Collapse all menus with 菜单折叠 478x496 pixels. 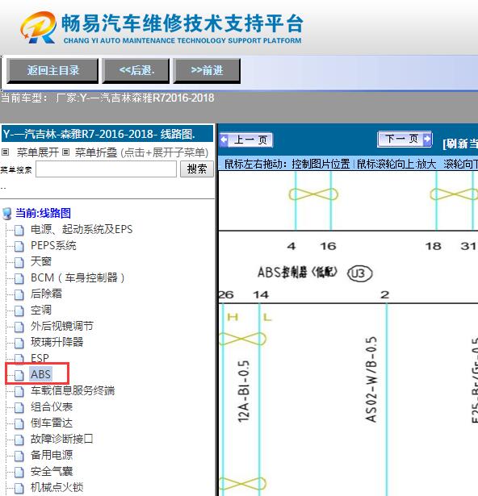click(95, 152)
